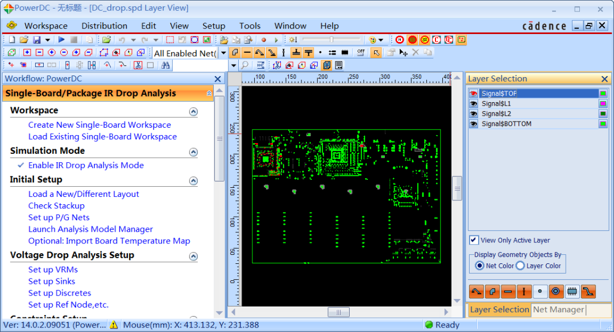The image size is (614, 332).
Task: Open the dropdown arrow beside the magnifier
Action: pyautogui.click(x=234, y=65)
